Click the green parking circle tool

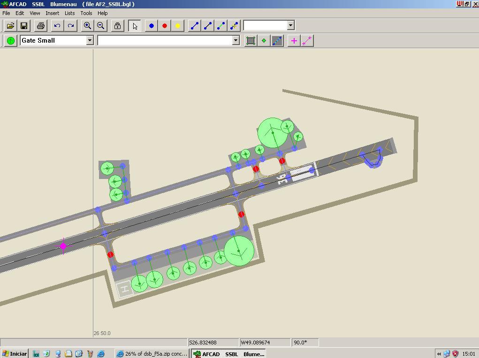tap(11, 41)
